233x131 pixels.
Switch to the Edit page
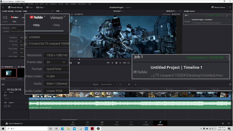pyautogui.click(x=102, y=123)
